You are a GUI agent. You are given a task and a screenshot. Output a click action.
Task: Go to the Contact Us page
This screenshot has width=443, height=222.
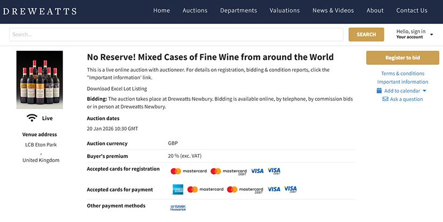pos(412,10)
